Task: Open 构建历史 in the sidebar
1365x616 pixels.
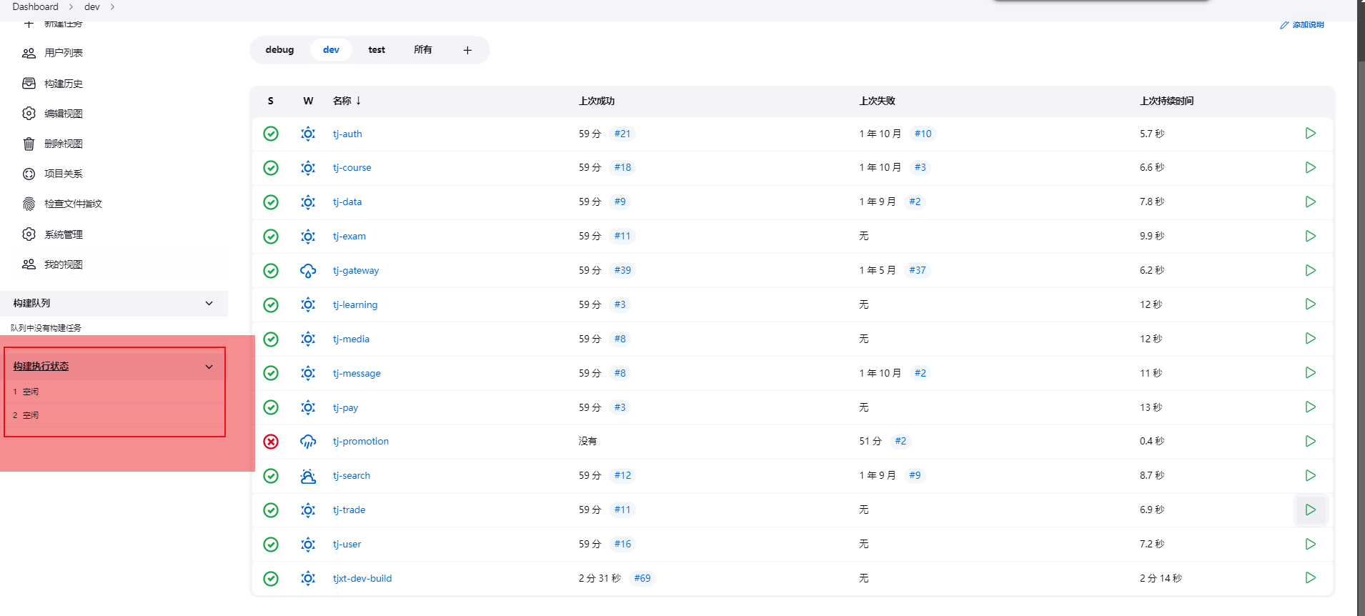Action: point(64,84)
